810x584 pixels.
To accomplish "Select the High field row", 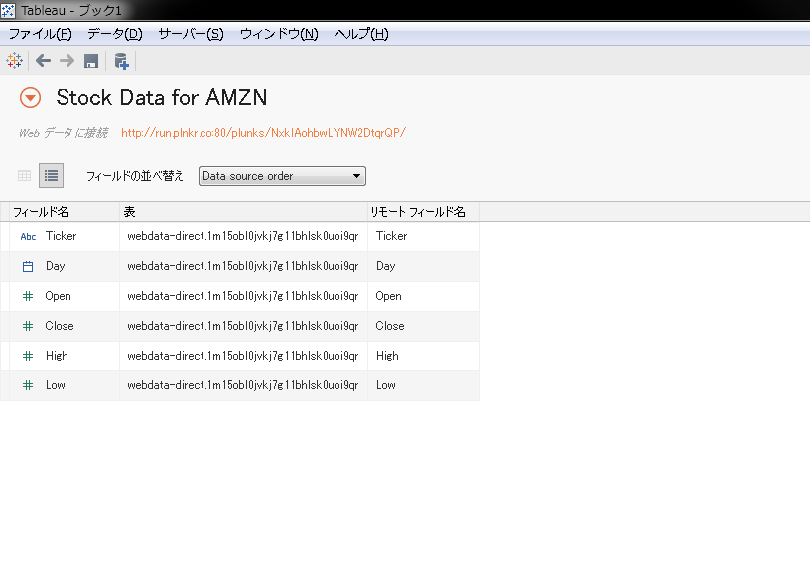I will click(199, 356).
